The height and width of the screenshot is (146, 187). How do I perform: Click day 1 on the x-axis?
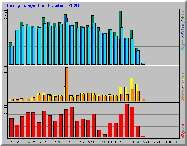pos(12,142)
